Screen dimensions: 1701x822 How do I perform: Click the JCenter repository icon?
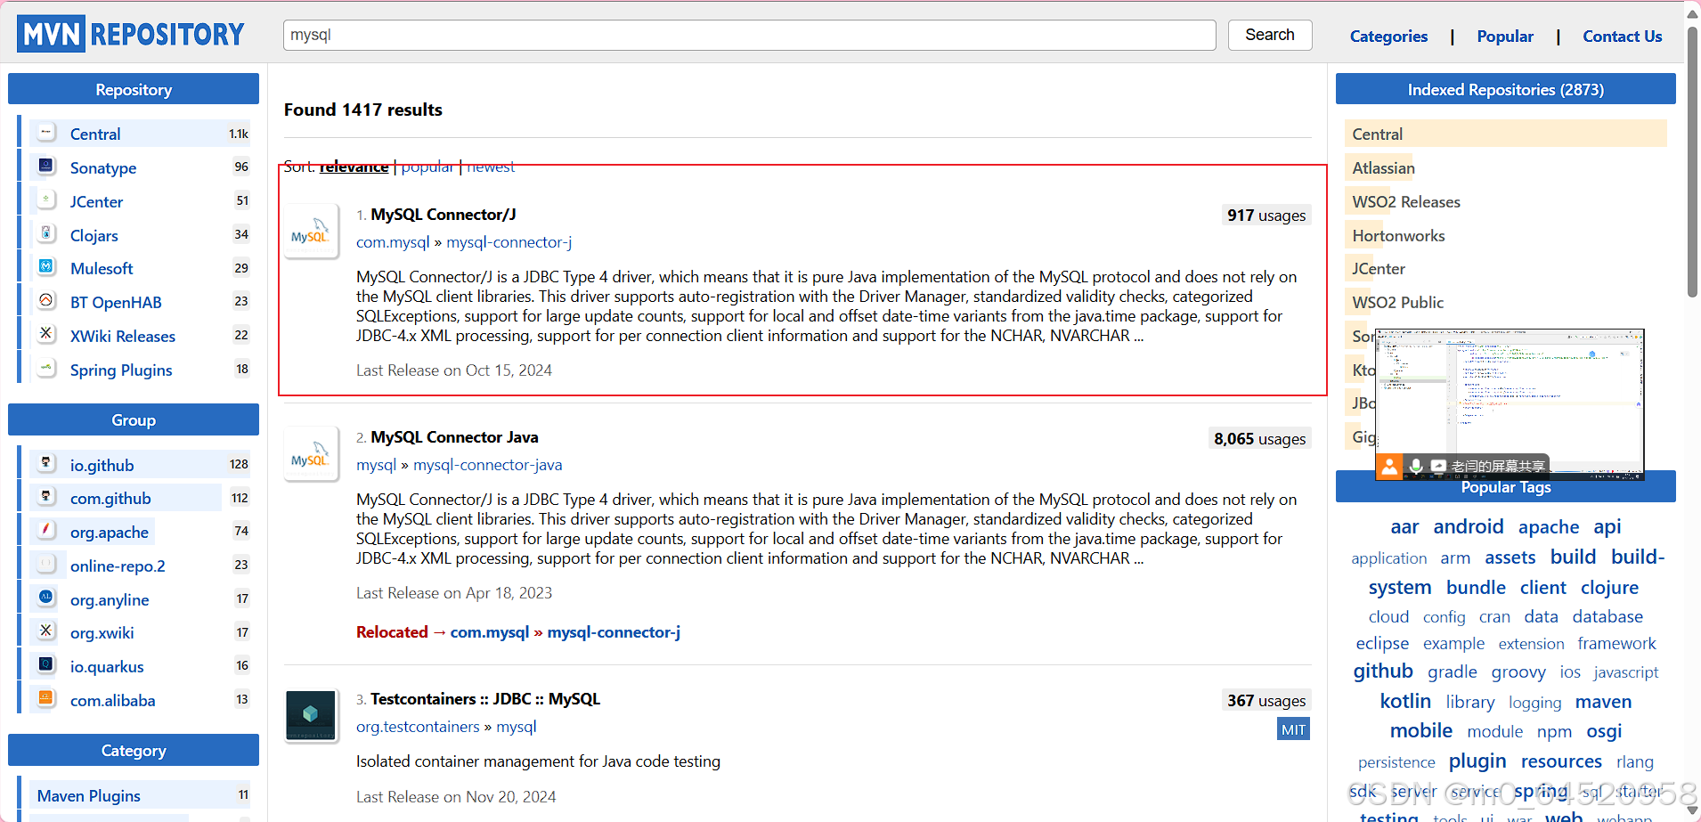click(x=46, y=200)
